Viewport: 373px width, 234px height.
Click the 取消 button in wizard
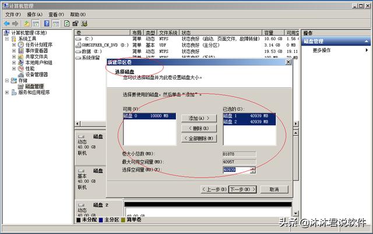275,189
